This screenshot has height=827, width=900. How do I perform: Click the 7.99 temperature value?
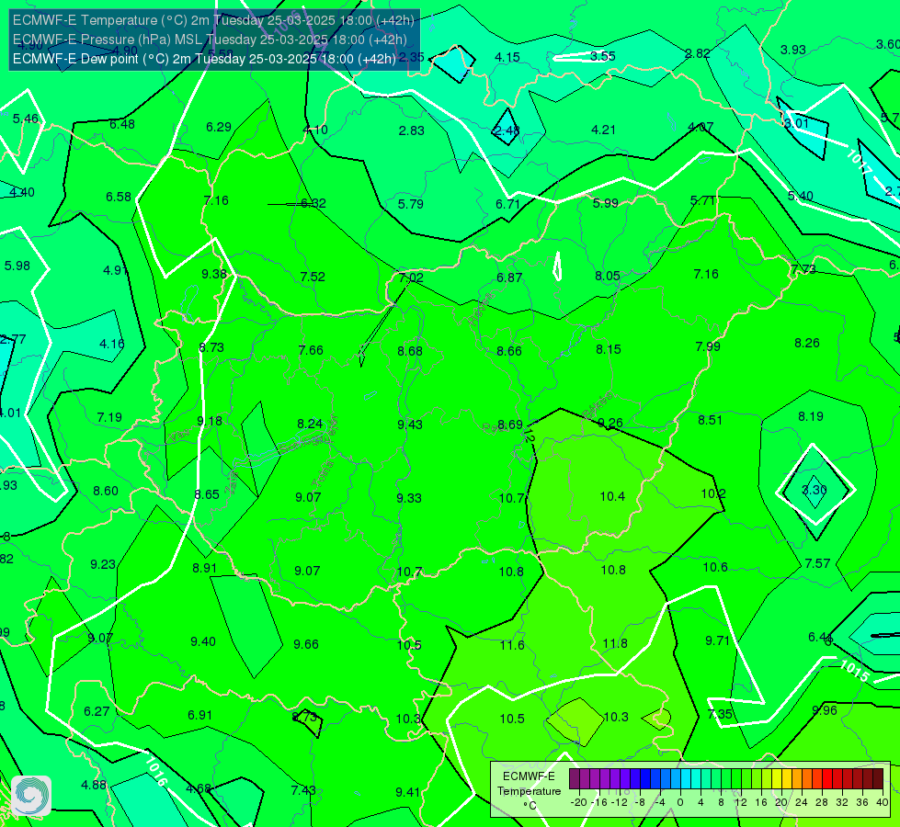click(x=708, y=346)
